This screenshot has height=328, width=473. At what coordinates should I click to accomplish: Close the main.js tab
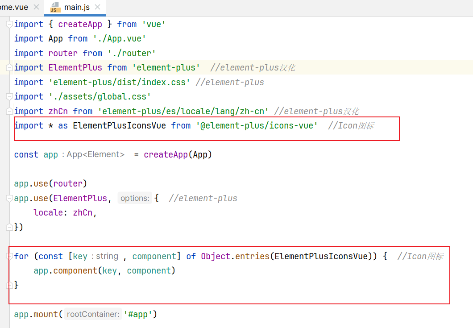click(97, 7)
